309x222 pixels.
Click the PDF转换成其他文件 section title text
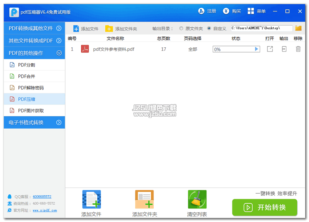pyautogui.click(x=31, y=28)
